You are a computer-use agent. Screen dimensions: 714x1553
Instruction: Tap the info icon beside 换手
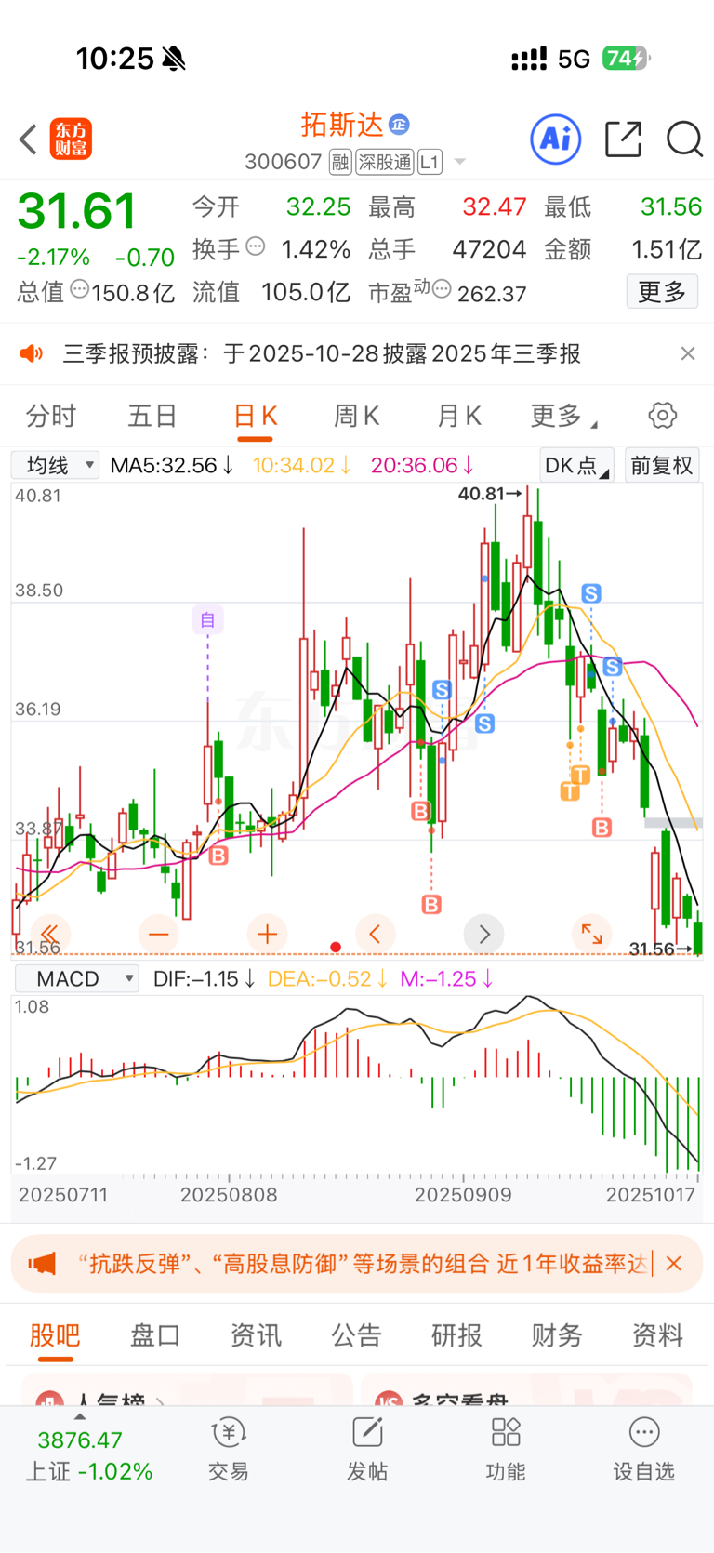(256, 246)
